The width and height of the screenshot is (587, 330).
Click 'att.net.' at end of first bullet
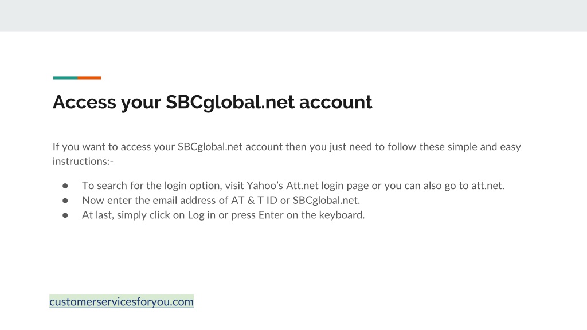488,186
